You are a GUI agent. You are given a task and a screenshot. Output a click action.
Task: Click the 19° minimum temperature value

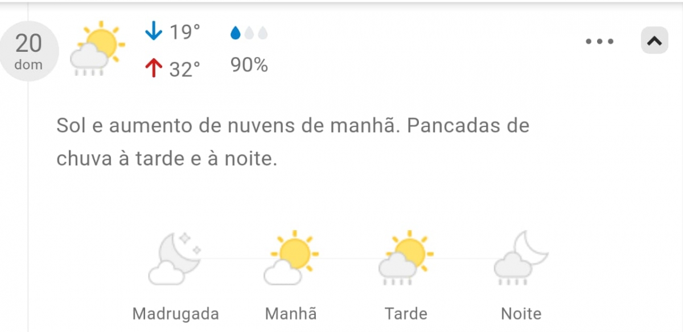pos(185,32)
